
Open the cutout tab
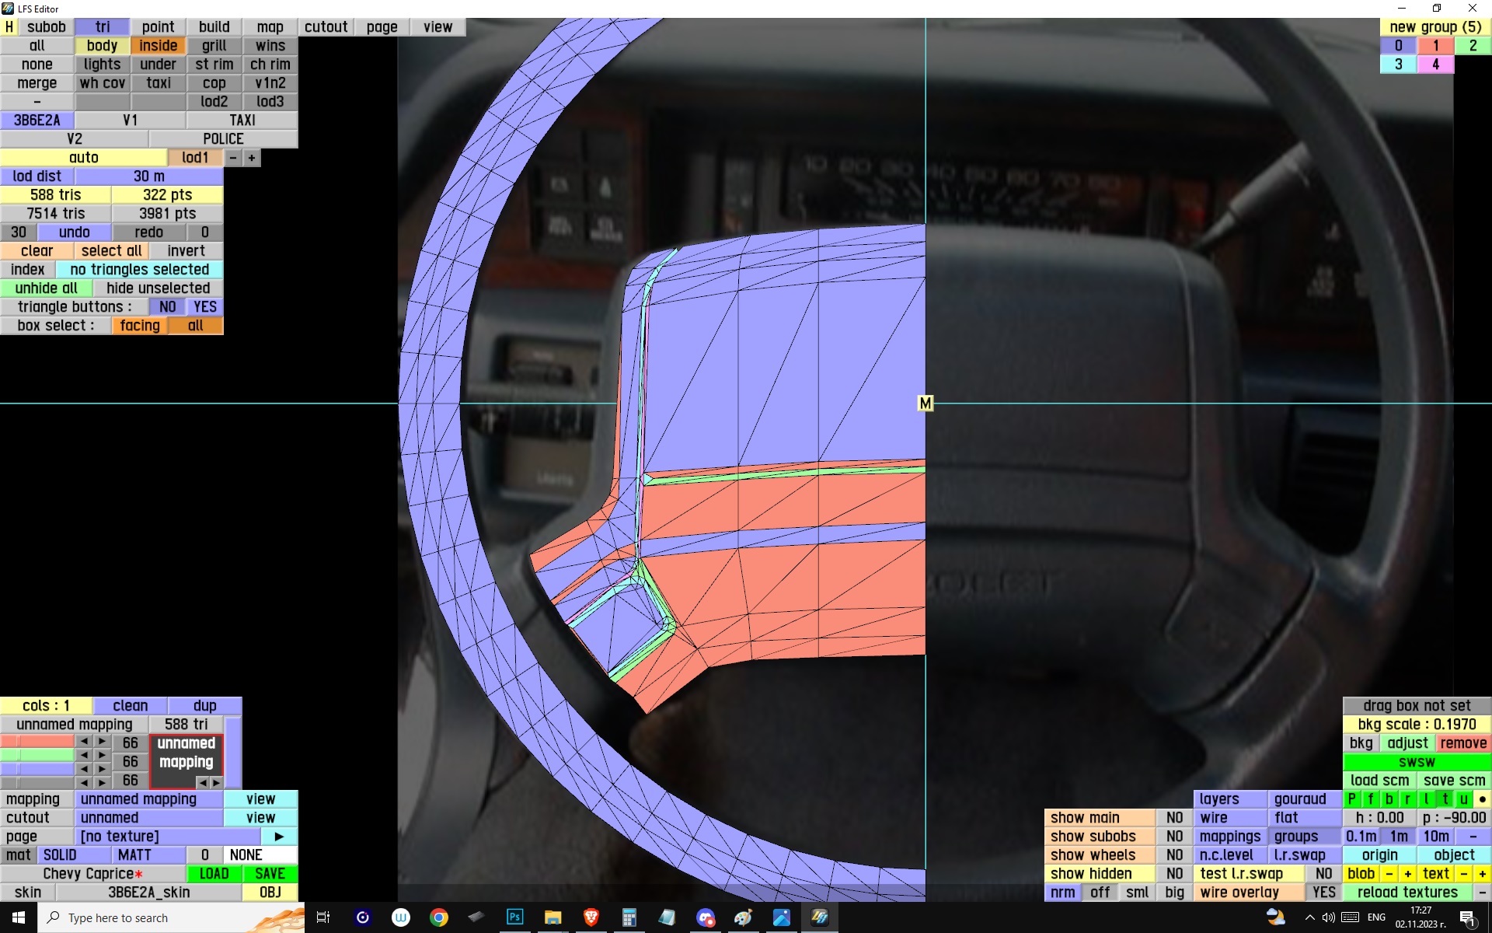pos(326,27)
